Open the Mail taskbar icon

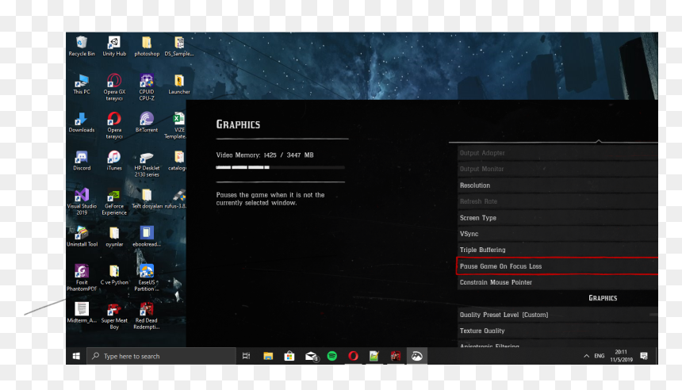[311, 356]
